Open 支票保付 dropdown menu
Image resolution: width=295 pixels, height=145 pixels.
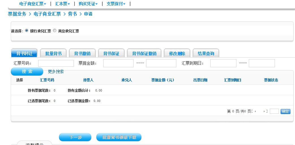click(x=116, y=4)
